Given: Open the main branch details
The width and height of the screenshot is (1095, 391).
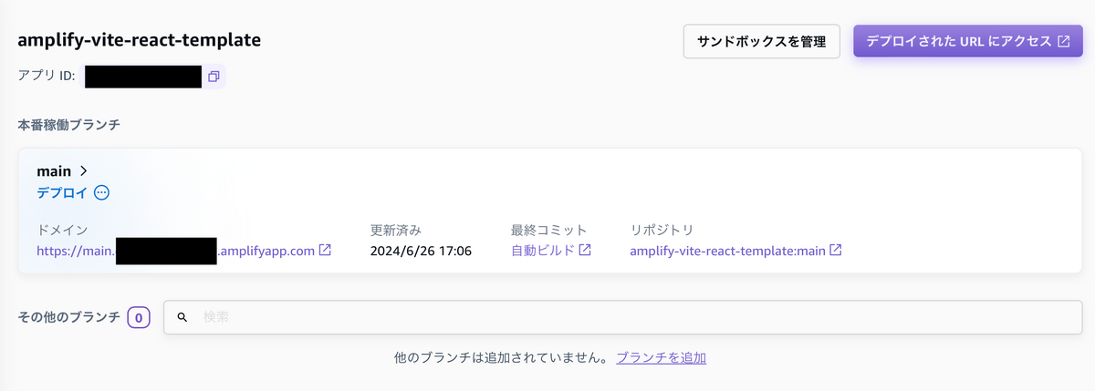Looking at the screenshot, I should click(54, 170).
